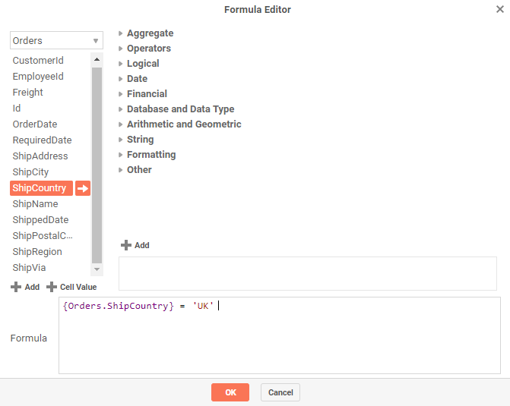
Task: Cancel the Formula Editor
Action: pos(280,392)
